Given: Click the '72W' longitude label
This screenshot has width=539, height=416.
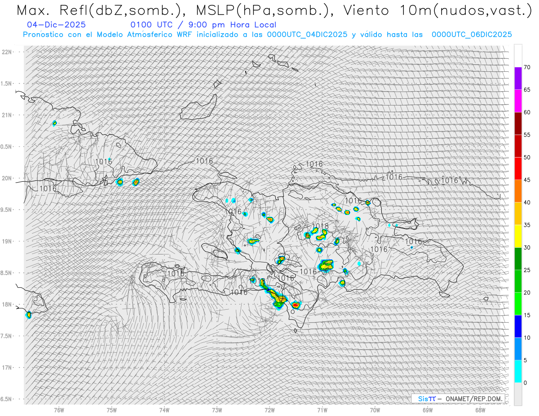Looking at the screenshot, I should (x=270, y=410).
